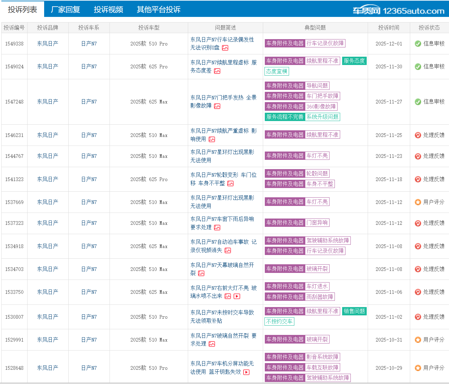Click red feedback status icon for 1546231
The image size is (449, 384).
tap(418, 135)
